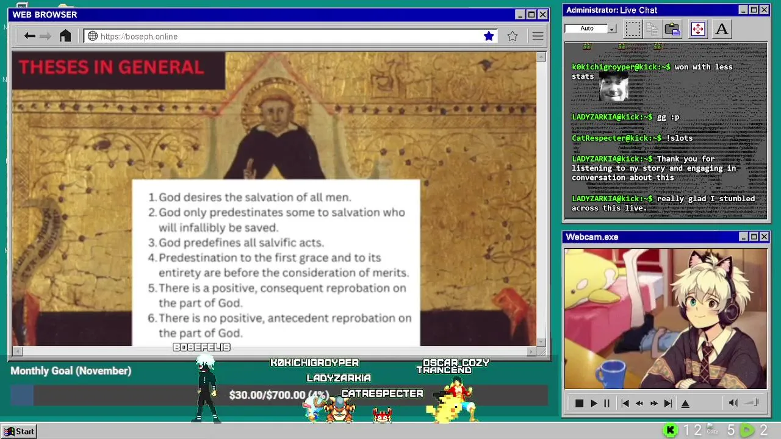Click the $30.00/$700.00 goal amount text
Viewport: 781px width, 439px height.
[279, 395]
